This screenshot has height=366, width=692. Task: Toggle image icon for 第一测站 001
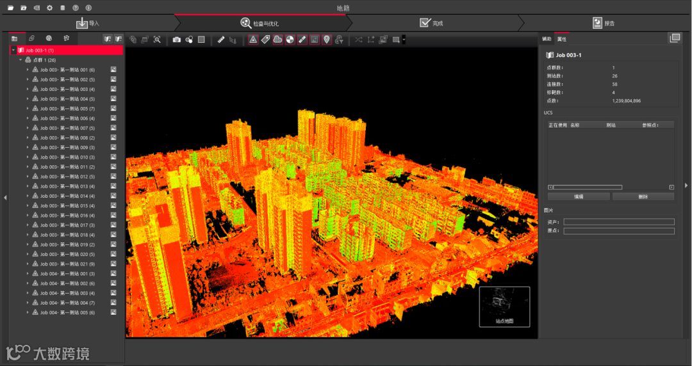pos(113,69)
